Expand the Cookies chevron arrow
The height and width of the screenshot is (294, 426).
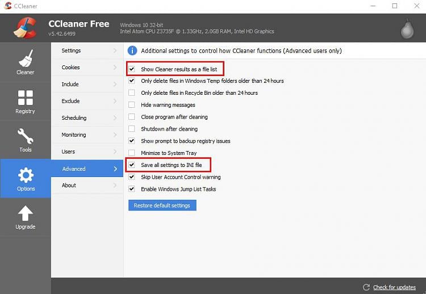coord(115,68)
